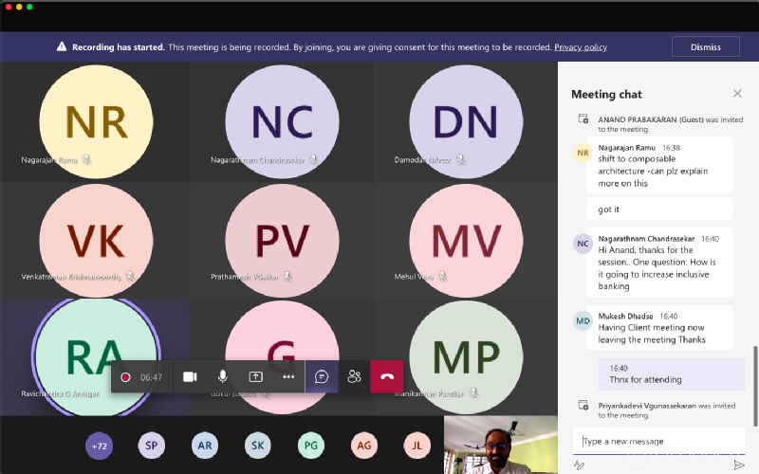The width and height of the screenshot is (759, 474).
Task: Show the participants list
Action: [354, 376]
